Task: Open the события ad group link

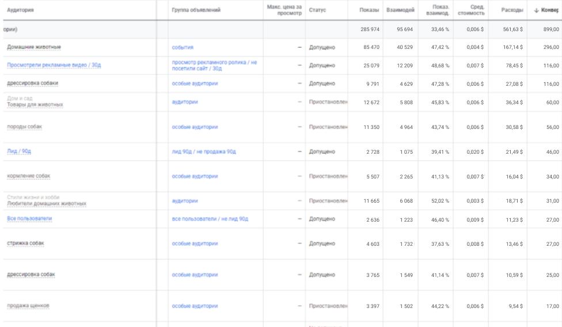Action: [x=183, y=47]
